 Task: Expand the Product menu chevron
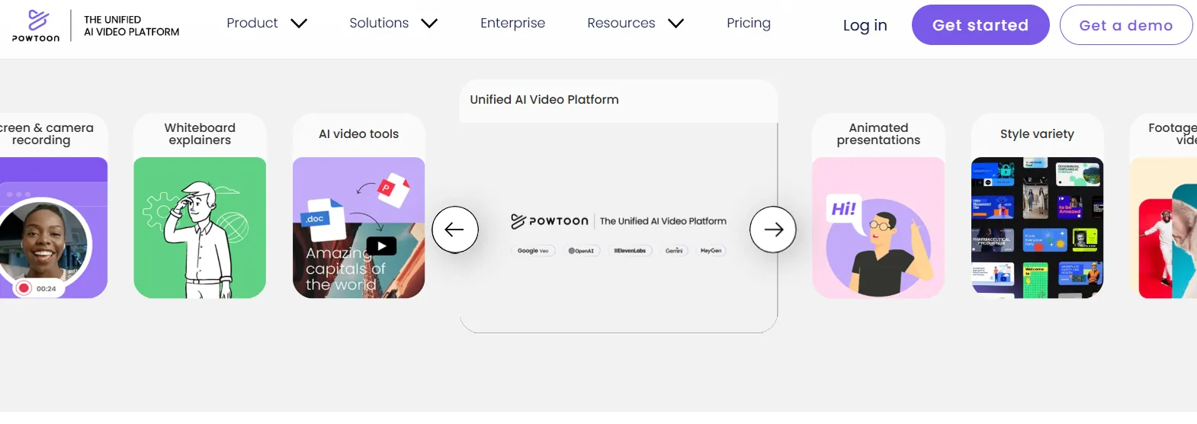click(x=299, y=24)
